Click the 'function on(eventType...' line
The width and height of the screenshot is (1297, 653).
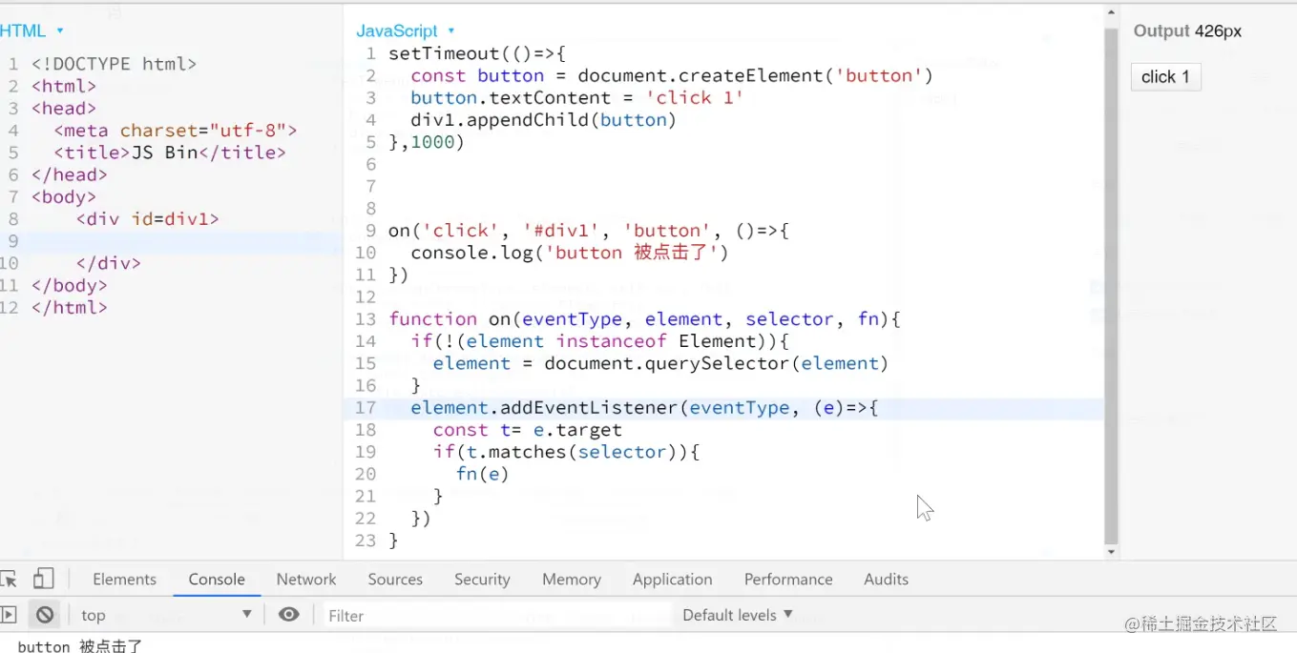(644, 318)
